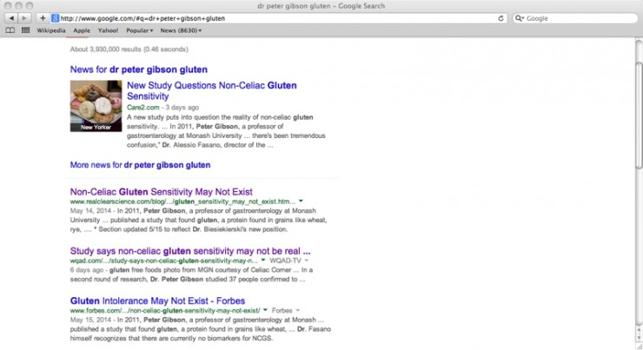Open the Wikipedia bookmark
The height and width of the screenshot is (350, 643).
pos(51,30)
